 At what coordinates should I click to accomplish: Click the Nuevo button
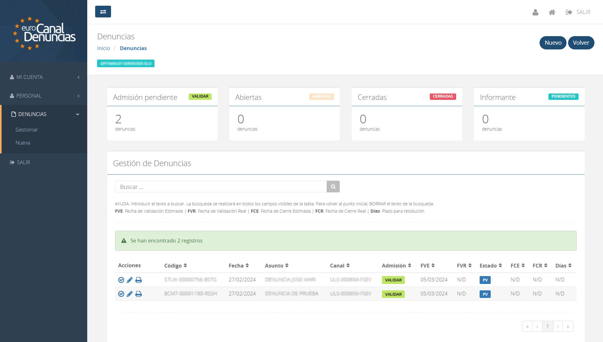coord(553,43)
